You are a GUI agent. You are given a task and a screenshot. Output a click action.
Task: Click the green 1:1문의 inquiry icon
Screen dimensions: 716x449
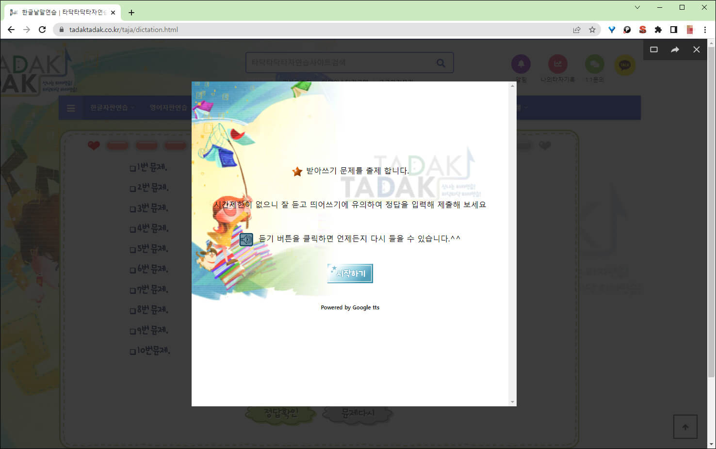coord(594,64)
